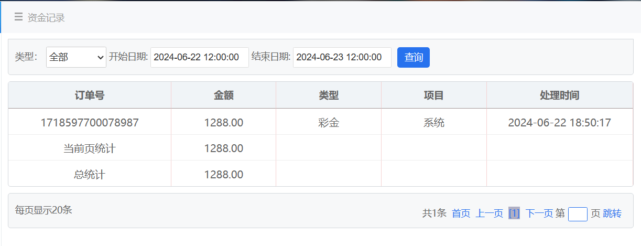Click the 处理时间 column header
Screen dimensions: 641x246
point(559,95)
